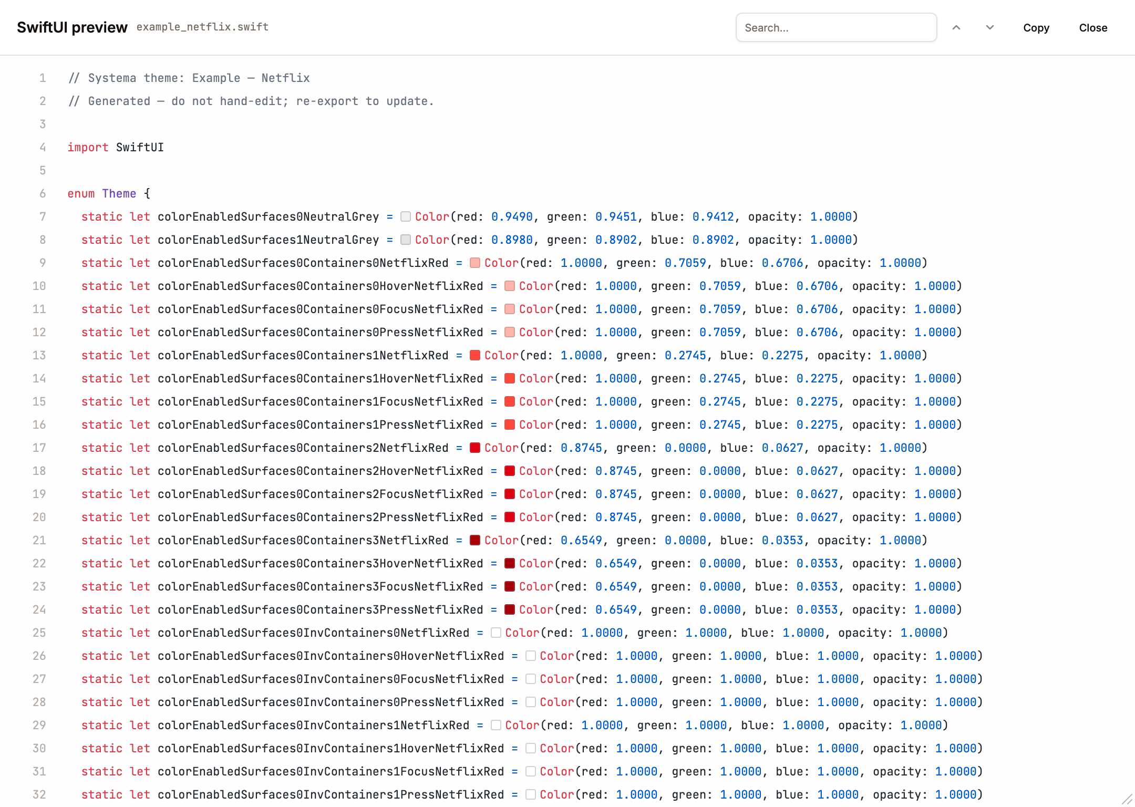Click the 'enum Theme {' line

[109, 193]
